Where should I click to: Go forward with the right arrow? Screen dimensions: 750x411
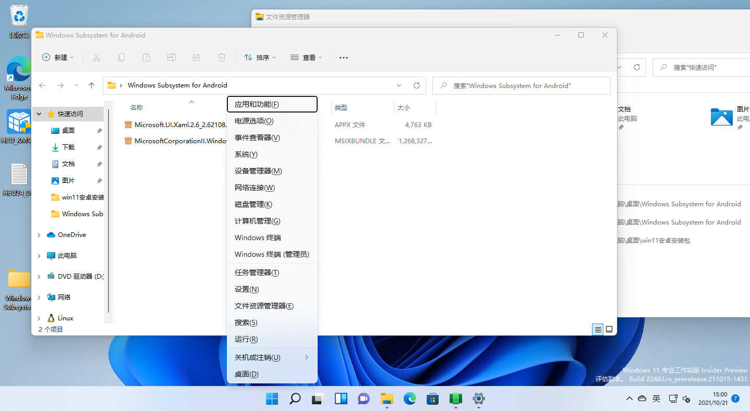(x=61, y=85)
